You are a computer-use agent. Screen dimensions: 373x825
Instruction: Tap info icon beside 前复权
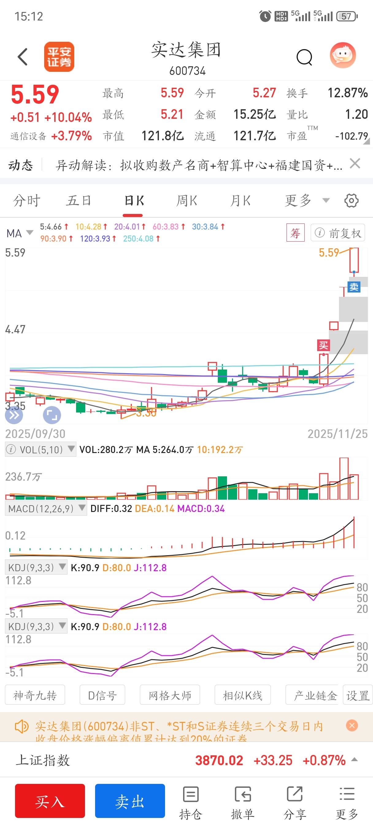point(320,233)
